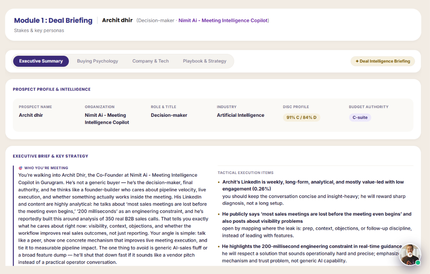
Task: Click the Prospect Name value Archit dhir
Action: pos(31,115)
